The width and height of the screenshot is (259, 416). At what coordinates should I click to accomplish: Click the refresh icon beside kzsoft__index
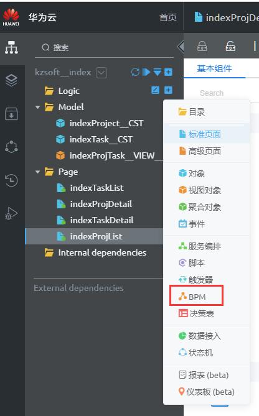(x=135, y=72)
